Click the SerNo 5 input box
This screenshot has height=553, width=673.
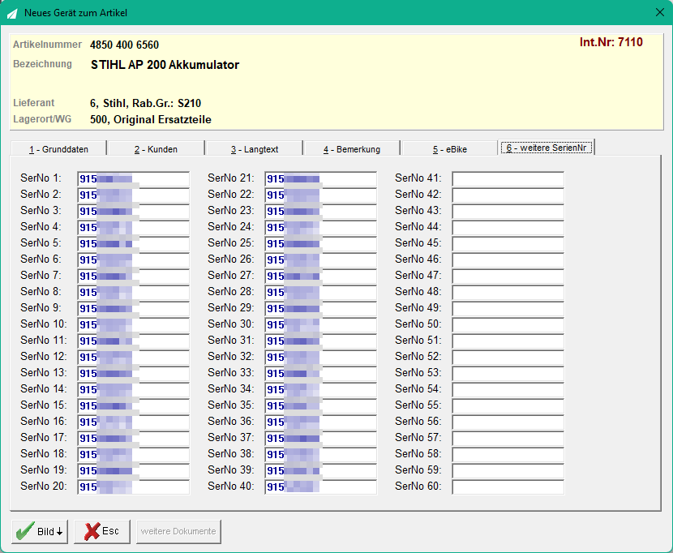tap(134, 244)
